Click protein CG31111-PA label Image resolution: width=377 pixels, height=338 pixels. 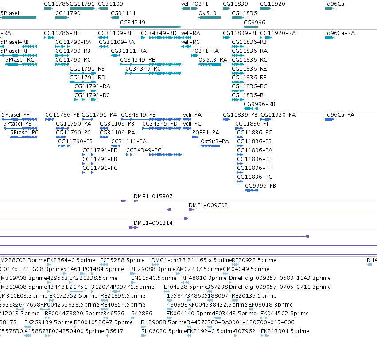point(129,141)
